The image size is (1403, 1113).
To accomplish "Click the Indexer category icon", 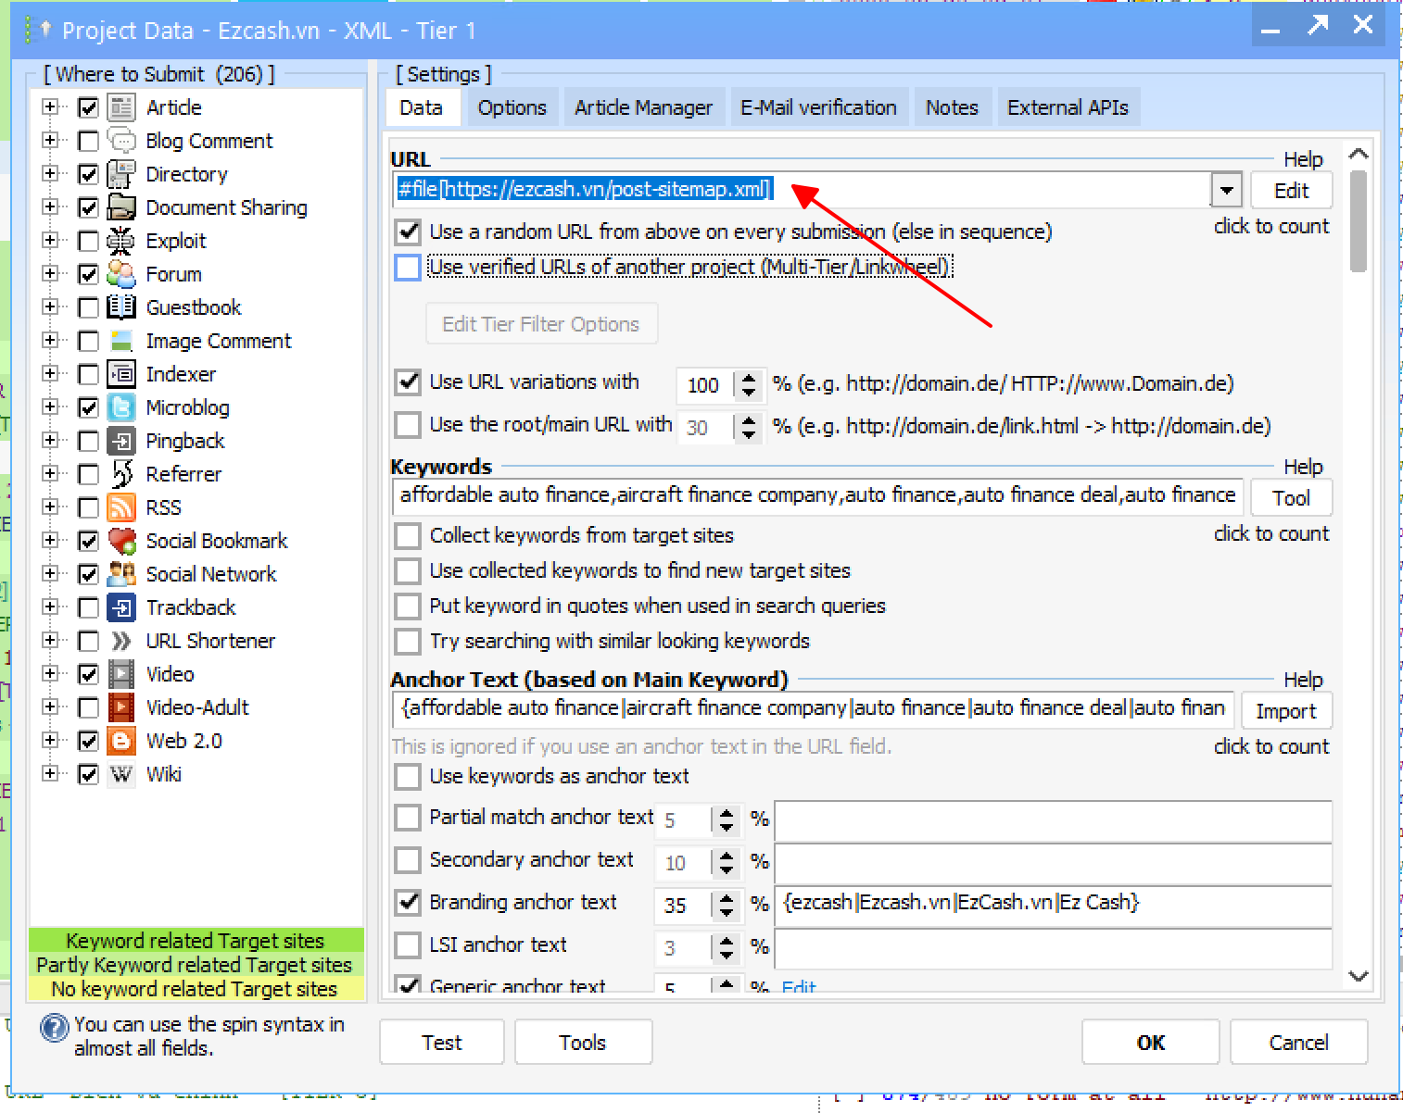I will [121, 374].
